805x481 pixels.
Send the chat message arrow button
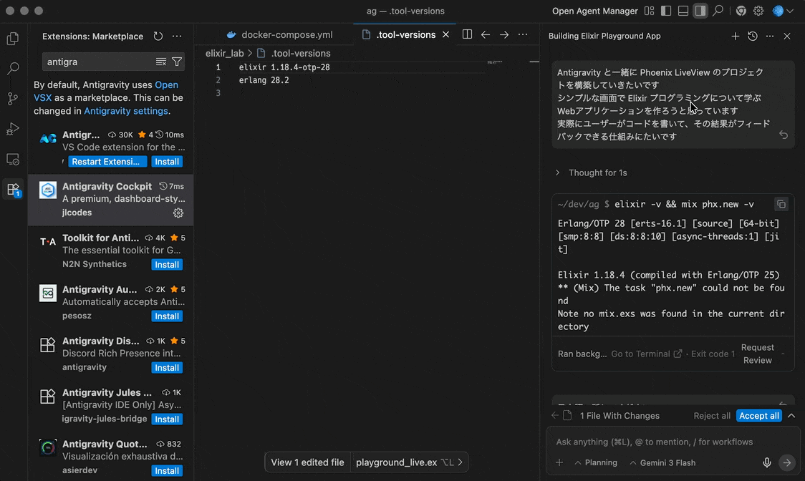[x=786, y=462]
